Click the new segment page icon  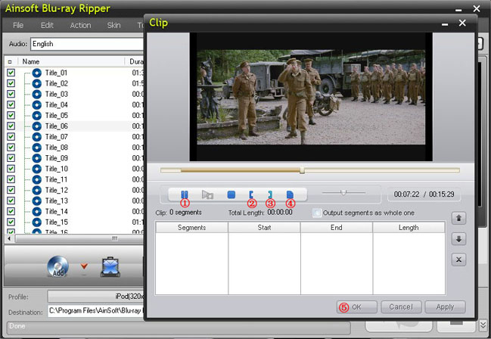coord(290,194)
